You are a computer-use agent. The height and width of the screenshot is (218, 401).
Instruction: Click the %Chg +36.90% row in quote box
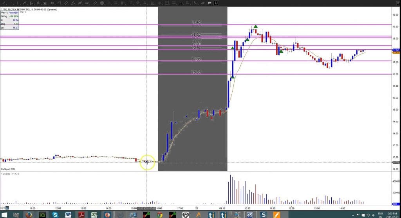(10, 16)
